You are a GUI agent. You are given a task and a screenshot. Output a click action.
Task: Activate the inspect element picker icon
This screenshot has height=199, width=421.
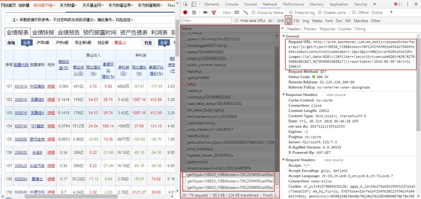coord(186,4)
